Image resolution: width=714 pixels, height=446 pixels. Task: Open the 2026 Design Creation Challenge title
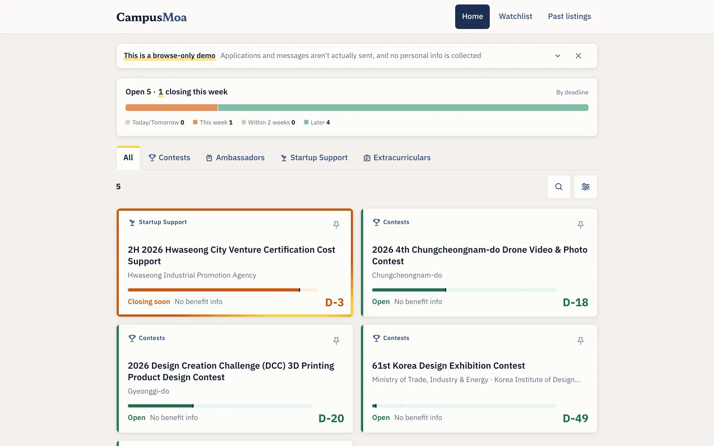pos(231,371)
